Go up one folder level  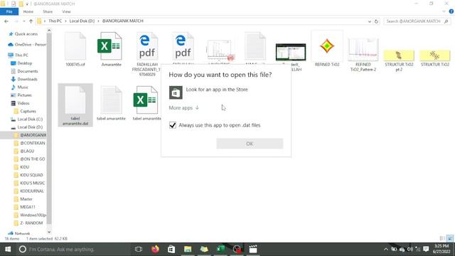pyautogui.click(x=31, y=21)
